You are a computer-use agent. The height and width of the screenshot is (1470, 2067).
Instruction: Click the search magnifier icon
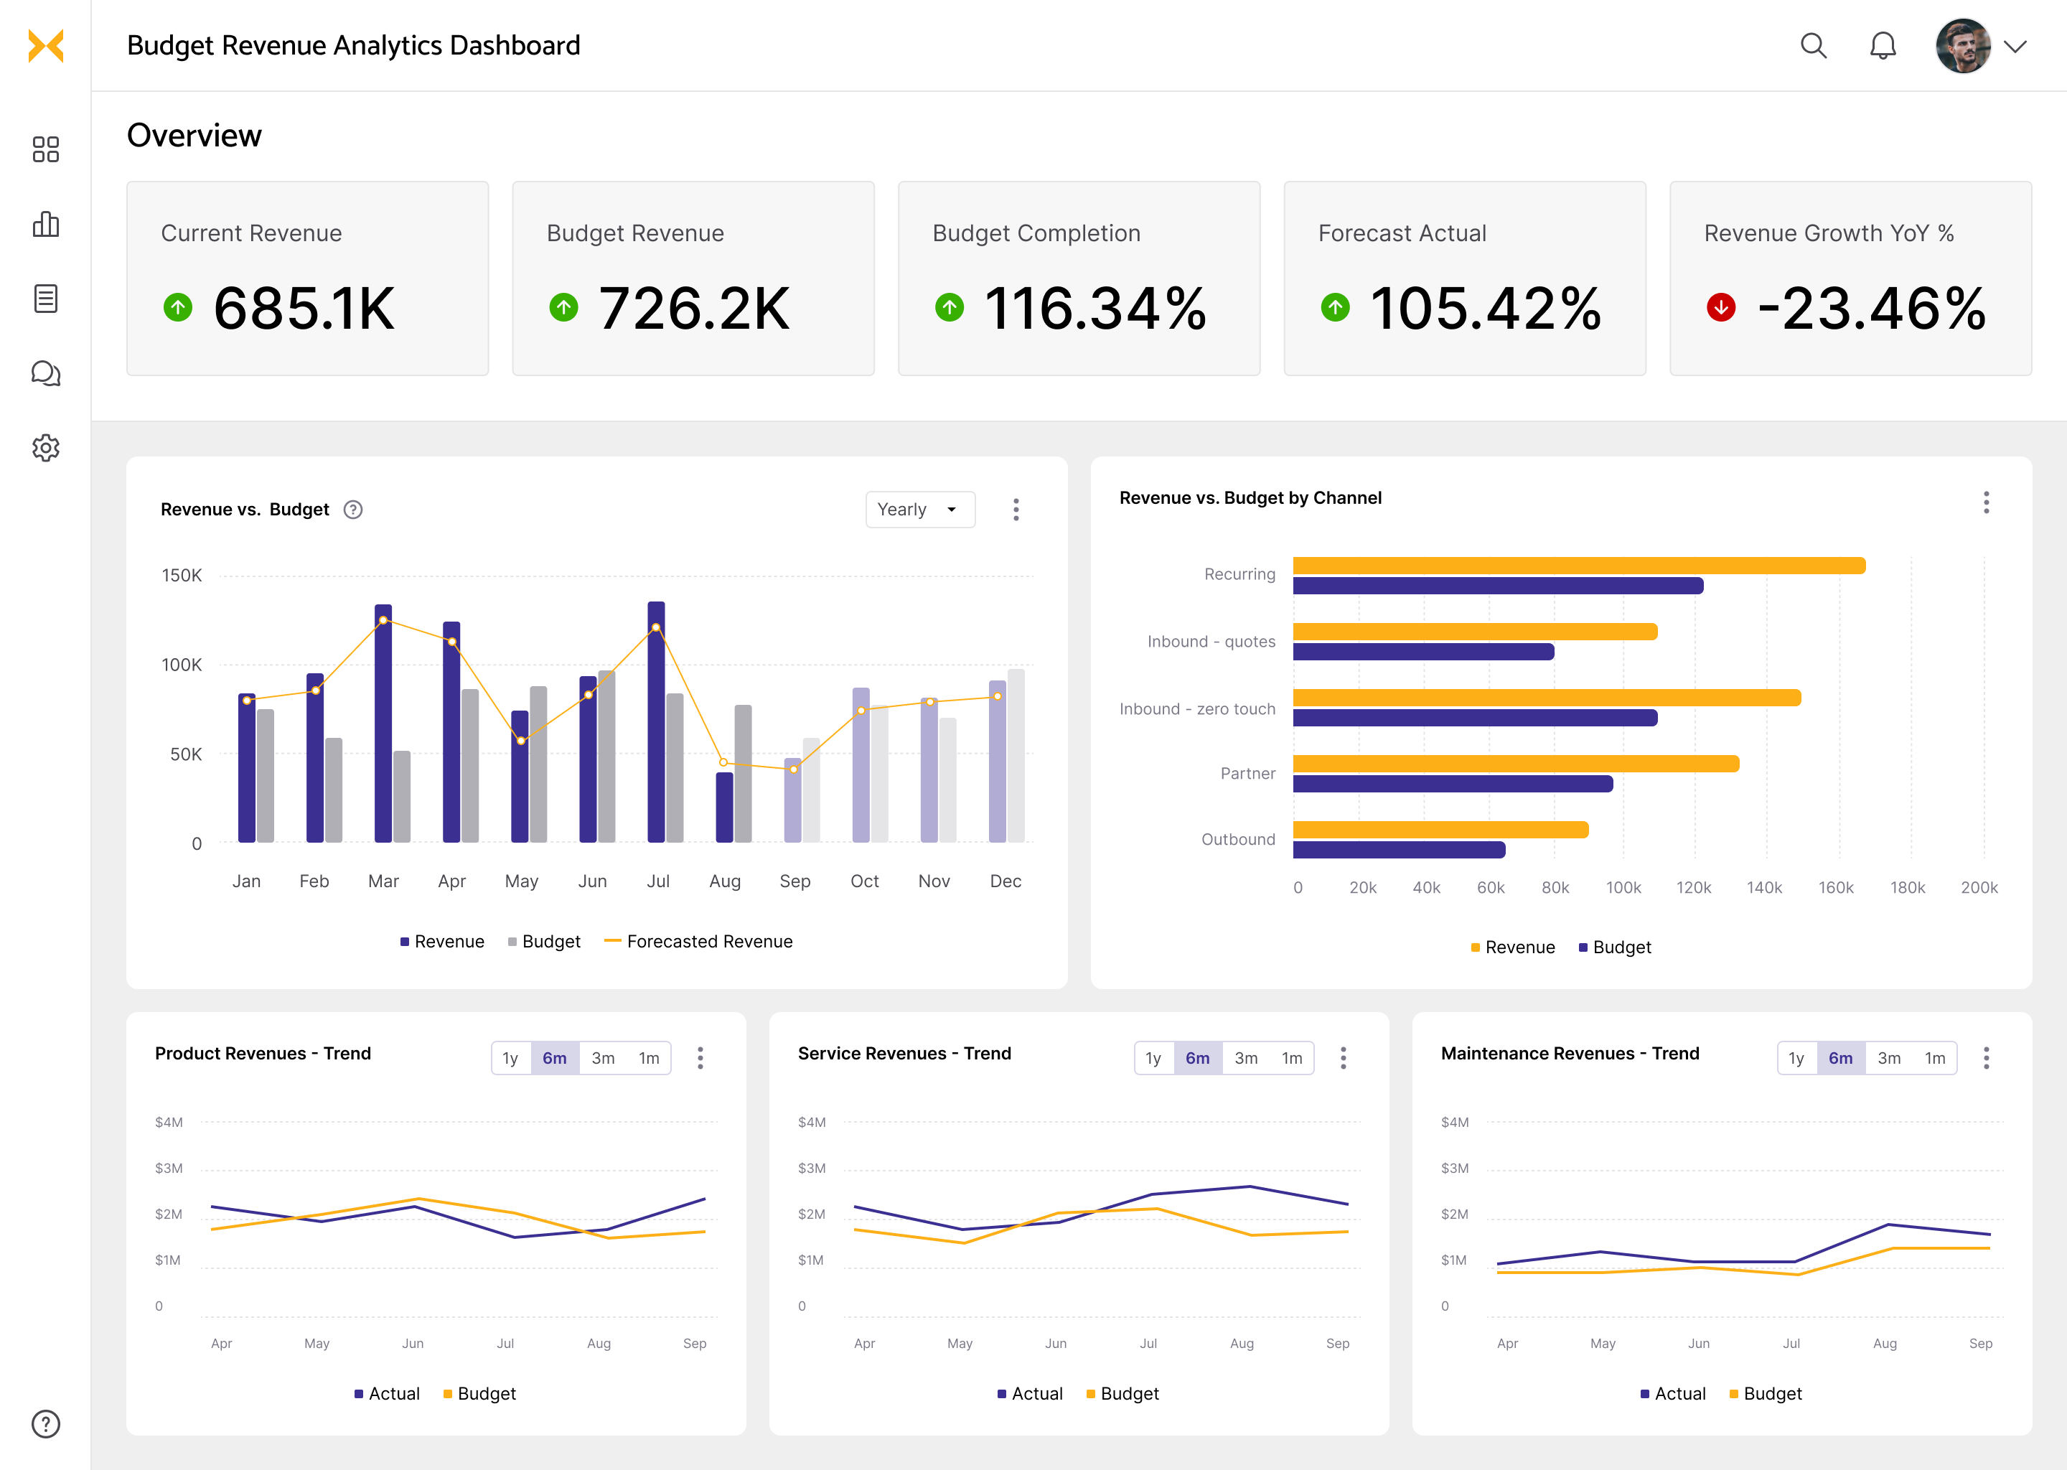click(x=1813, y=45)
